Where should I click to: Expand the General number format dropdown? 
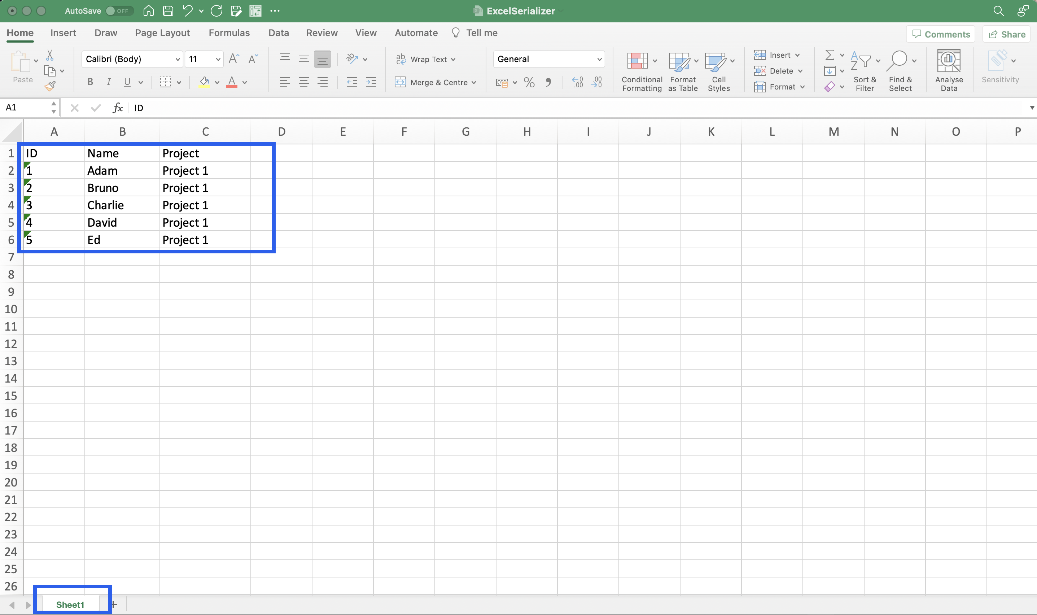599,59
